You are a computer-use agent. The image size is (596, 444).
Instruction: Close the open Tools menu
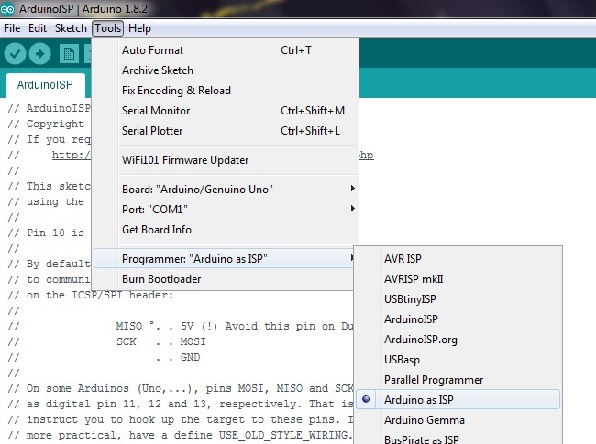coord(108,28)
